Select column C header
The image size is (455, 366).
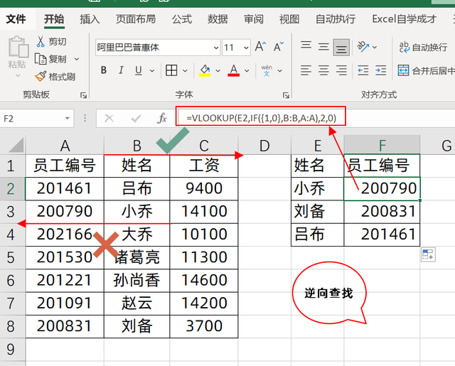(x=204, y=145)
